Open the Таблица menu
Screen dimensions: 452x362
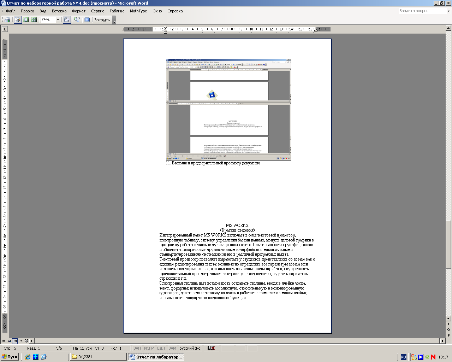pyautogui.click(x=117, y=11)
